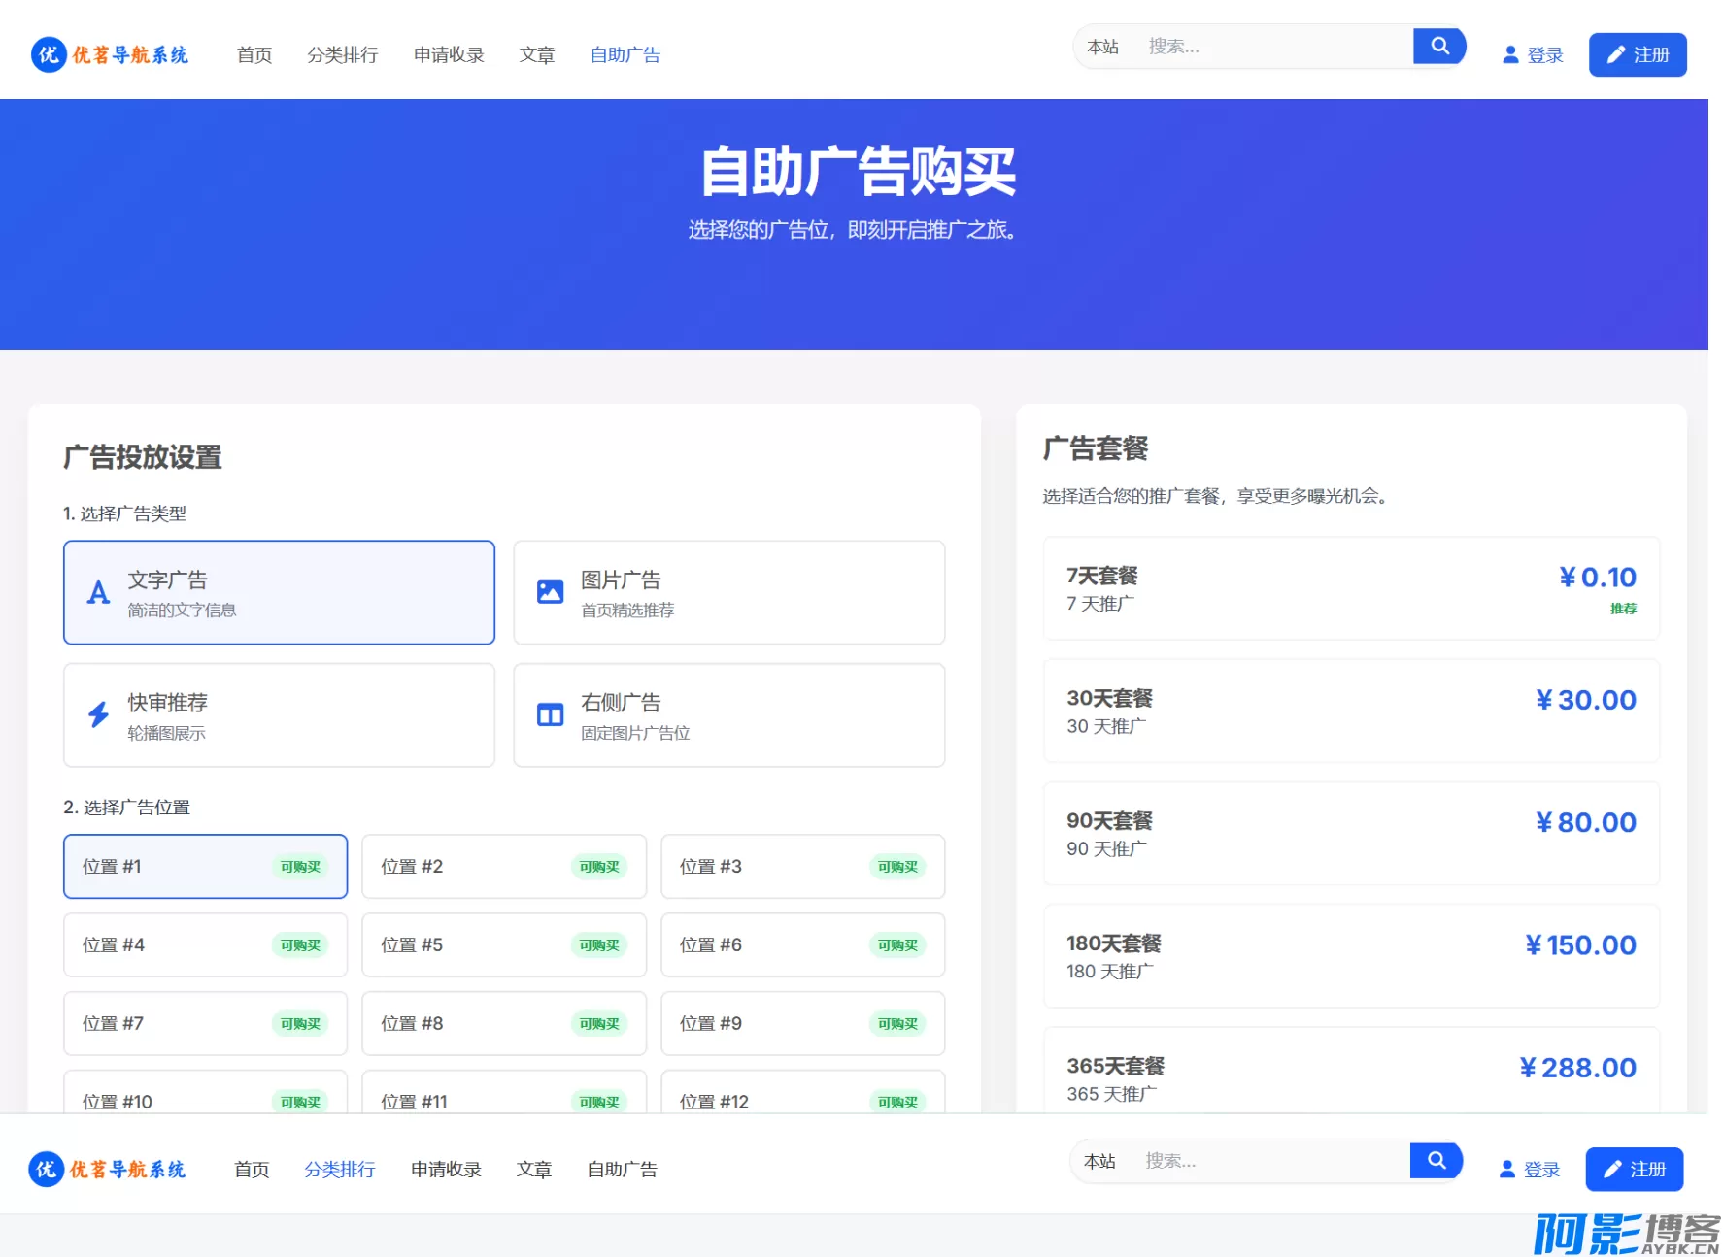This screenshot has height=1257, width=1724.
Task: Click the image ad picture icon
Action: (x=550, y=592)
